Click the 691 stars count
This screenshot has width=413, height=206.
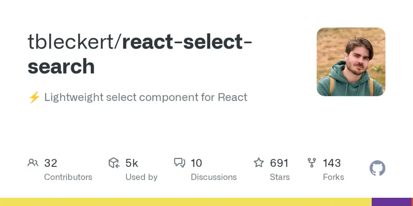[x=279, y=163]
